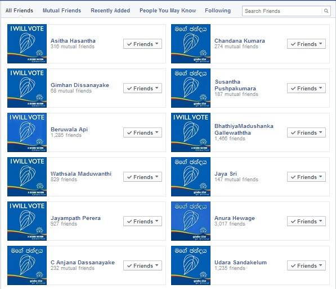Viewport: 336px width, 289px height.
Task: Expand Friends dropdown for Susantha Pushpakumara
Action: 306,88
